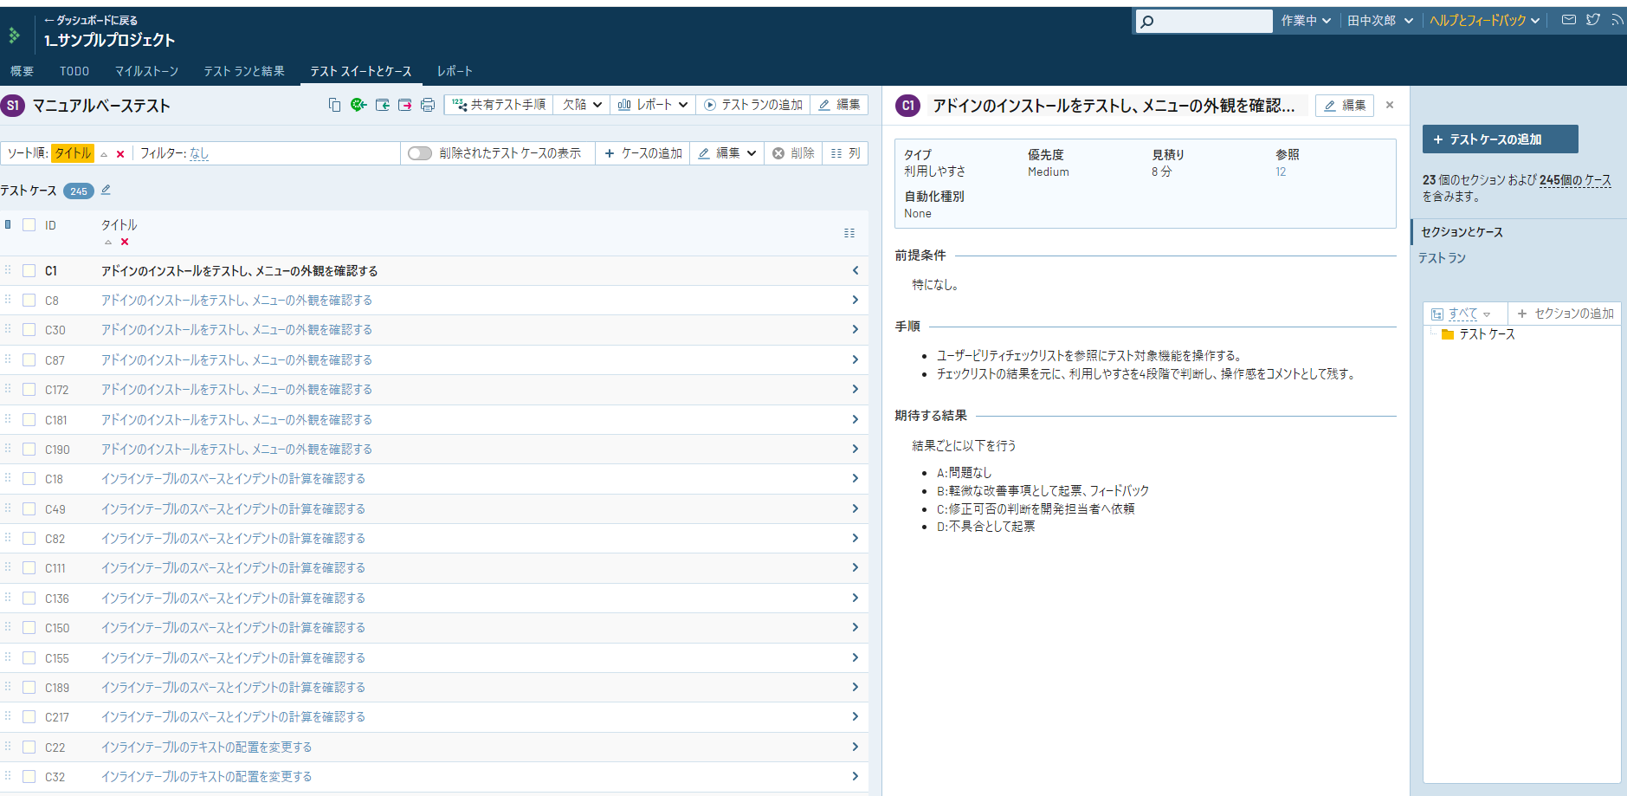
Task: Select the テスト スイートとケース tab
Action: coord(361,71)
